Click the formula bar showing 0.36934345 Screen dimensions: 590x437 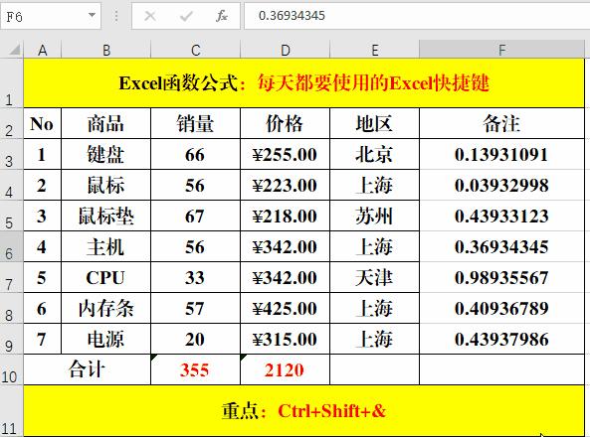coord(417,16)
